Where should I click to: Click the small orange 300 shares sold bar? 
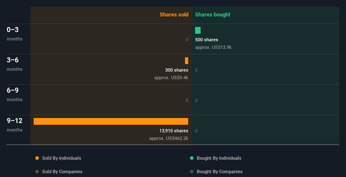pos(186,61)
